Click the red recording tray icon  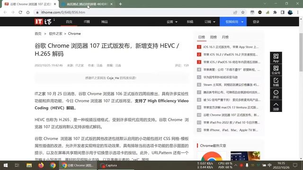coord(241,165)
